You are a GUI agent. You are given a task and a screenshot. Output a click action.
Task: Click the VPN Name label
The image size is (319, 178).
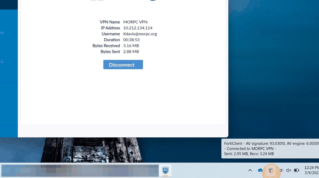point(110,22)
